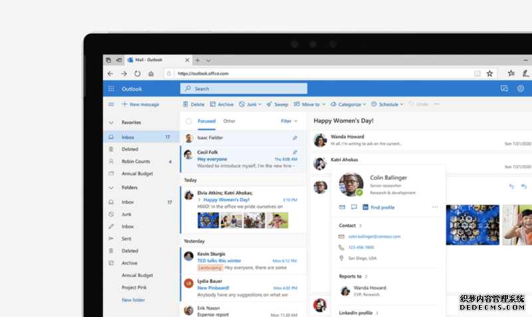
Task: Open the app launcher grid icon
Action: tap(111, 89)
